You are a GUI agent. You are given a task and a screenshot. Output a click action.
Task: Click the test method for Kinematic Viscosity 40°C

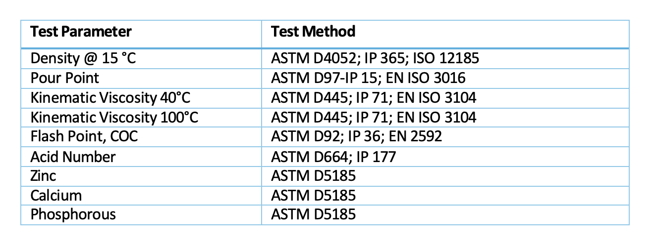(x=374, y=98)
